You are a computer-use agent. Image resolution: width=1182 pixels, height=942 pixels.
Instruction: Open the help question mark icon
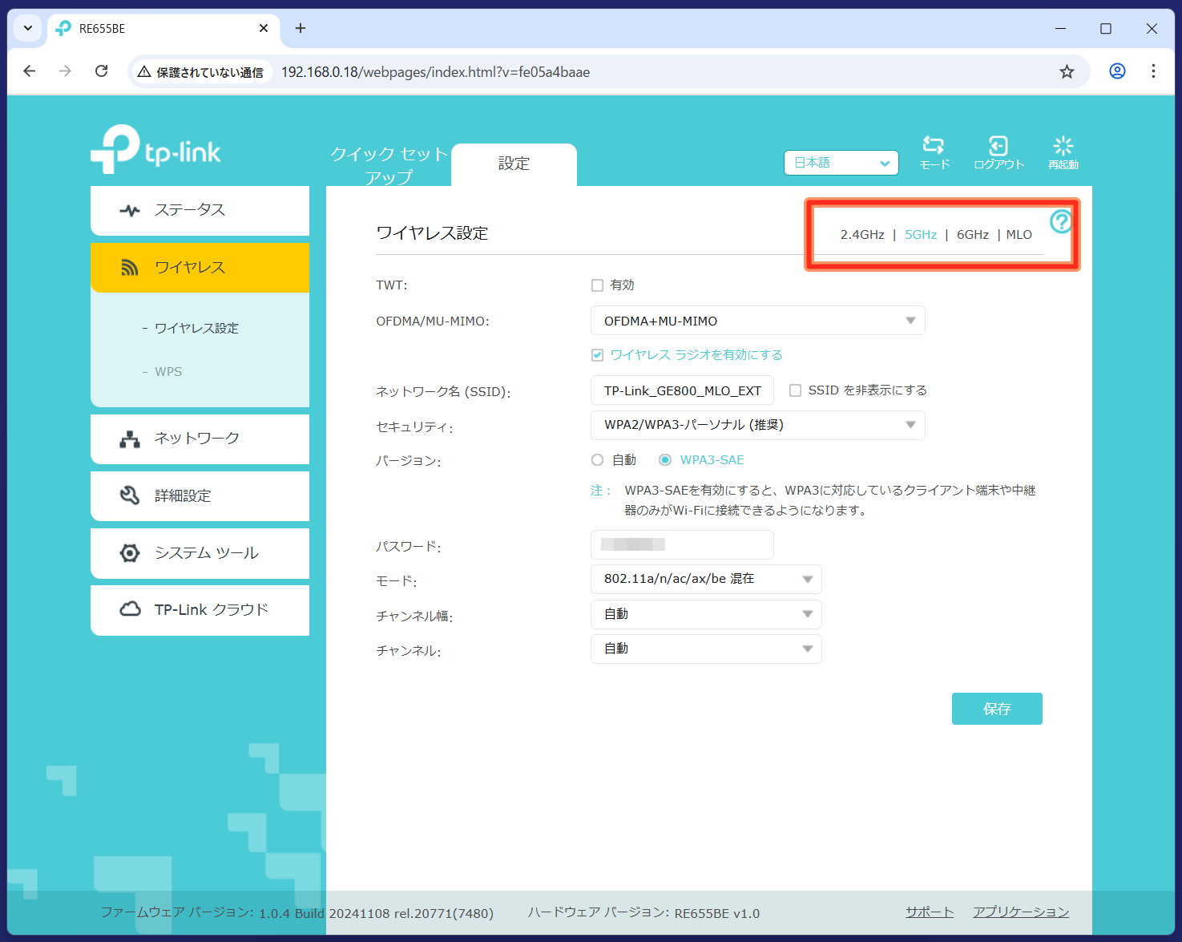(1061, 221)
